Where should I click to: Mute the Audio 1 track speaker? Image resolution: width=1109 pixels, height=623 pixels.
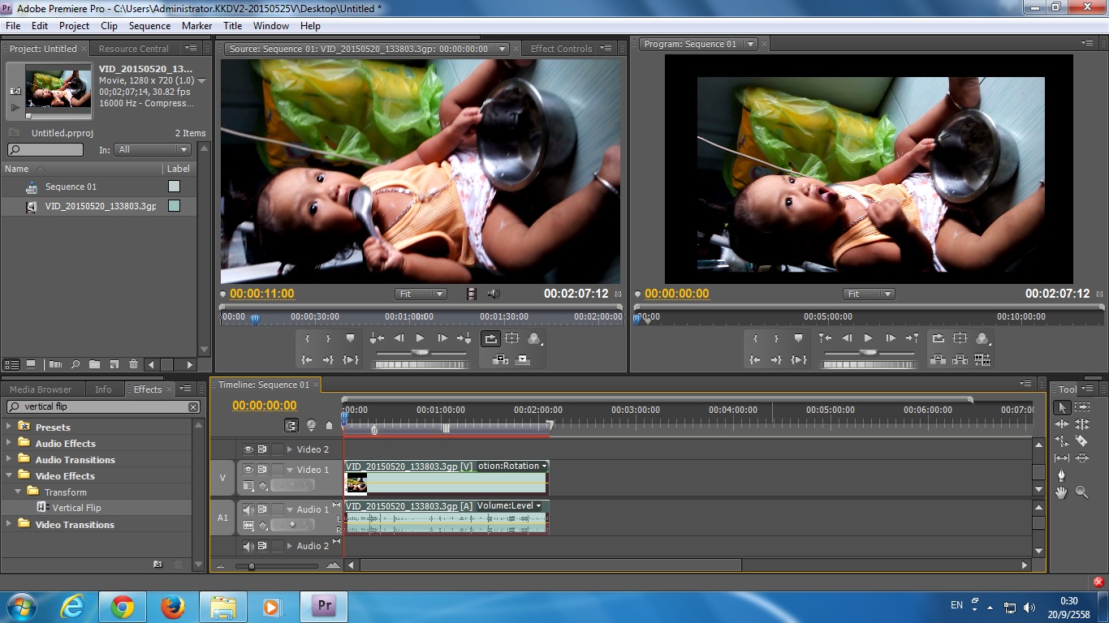(x=248, y=509)
